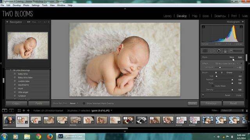This screenshot has width=250, height=140.
Task: Collapse the Effect sliders triangle
Action: point(241,63)
